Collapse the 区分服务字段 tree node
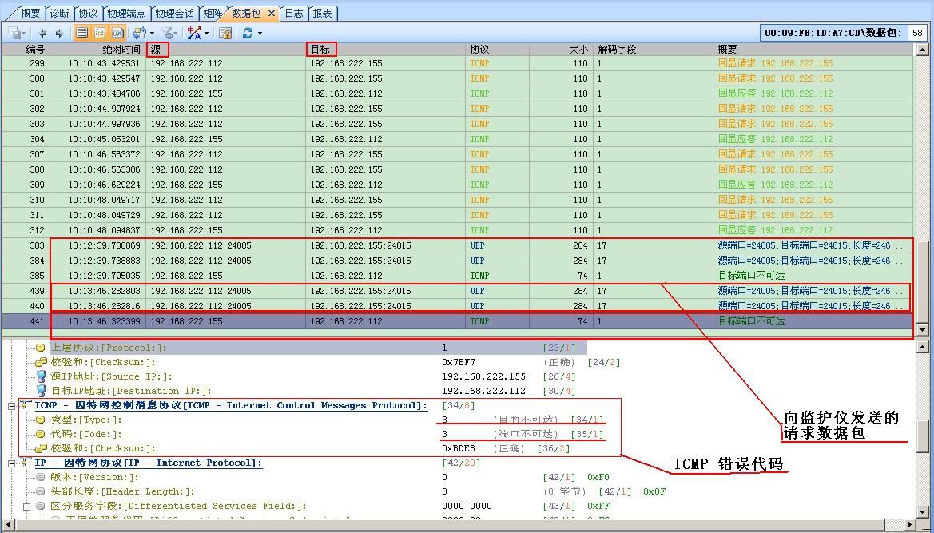The height and width of the screenshot is (533, 934). pos(27,507)
